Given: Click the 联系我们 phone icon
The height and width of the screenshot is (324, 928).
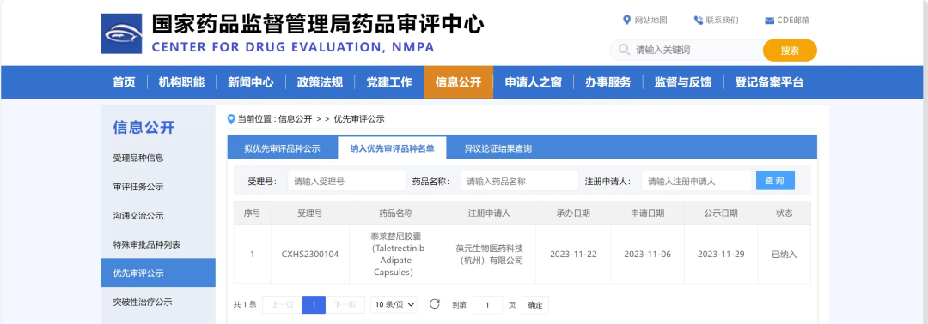Looking at the screenshot, I should pos(699,20).
